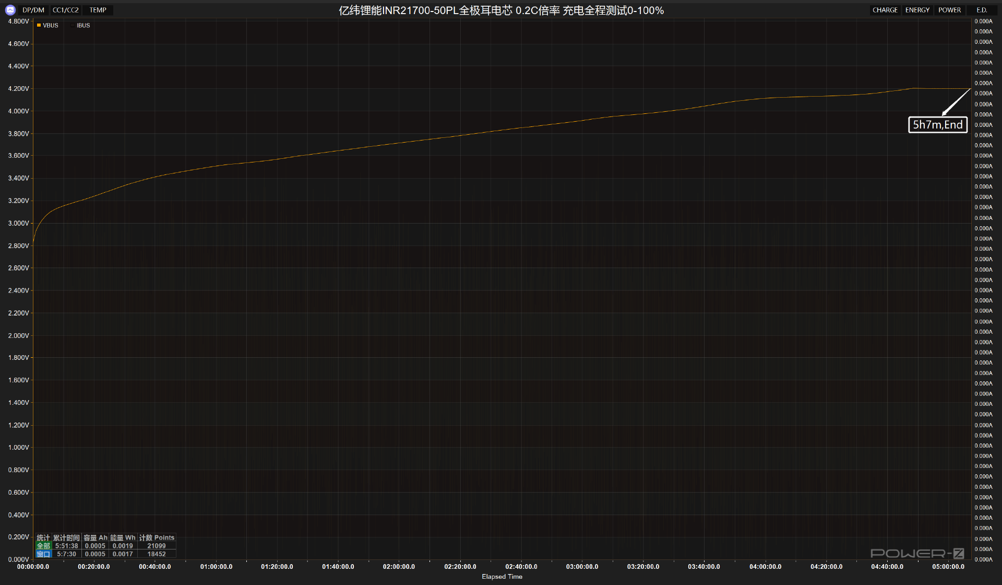Click the 05:00:00.0 time axis tick label
This screenshot has width=1002, height=585.
tap(948, 567)
